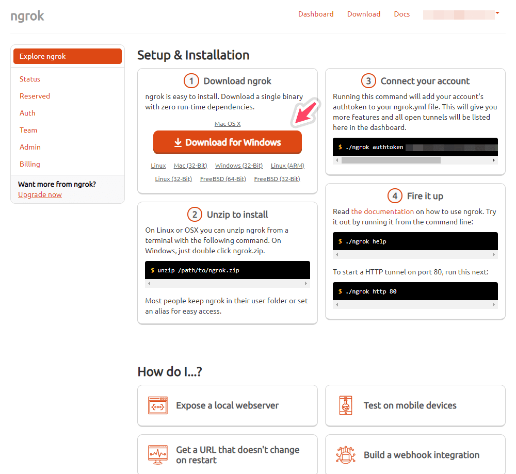Click the Download for Windows button
The width and height of the screenshot is (516, 474).
pos(228,142)
